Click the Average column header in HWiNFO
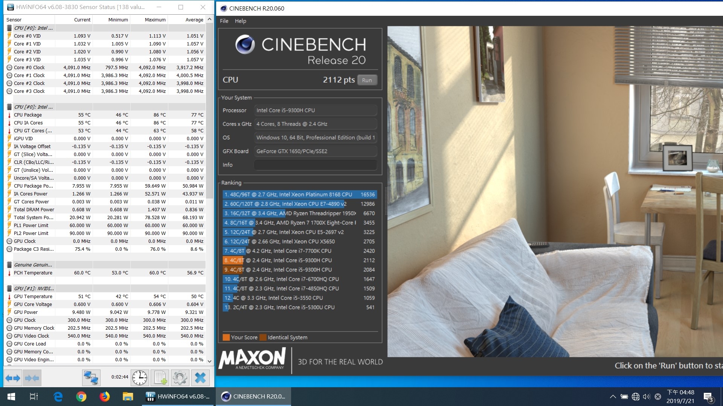The height and width of the screenshot is (406, 723). click(x=187, y=20)
